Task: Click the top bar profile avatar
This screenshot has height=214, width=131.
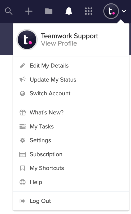Action: (111, 11)
